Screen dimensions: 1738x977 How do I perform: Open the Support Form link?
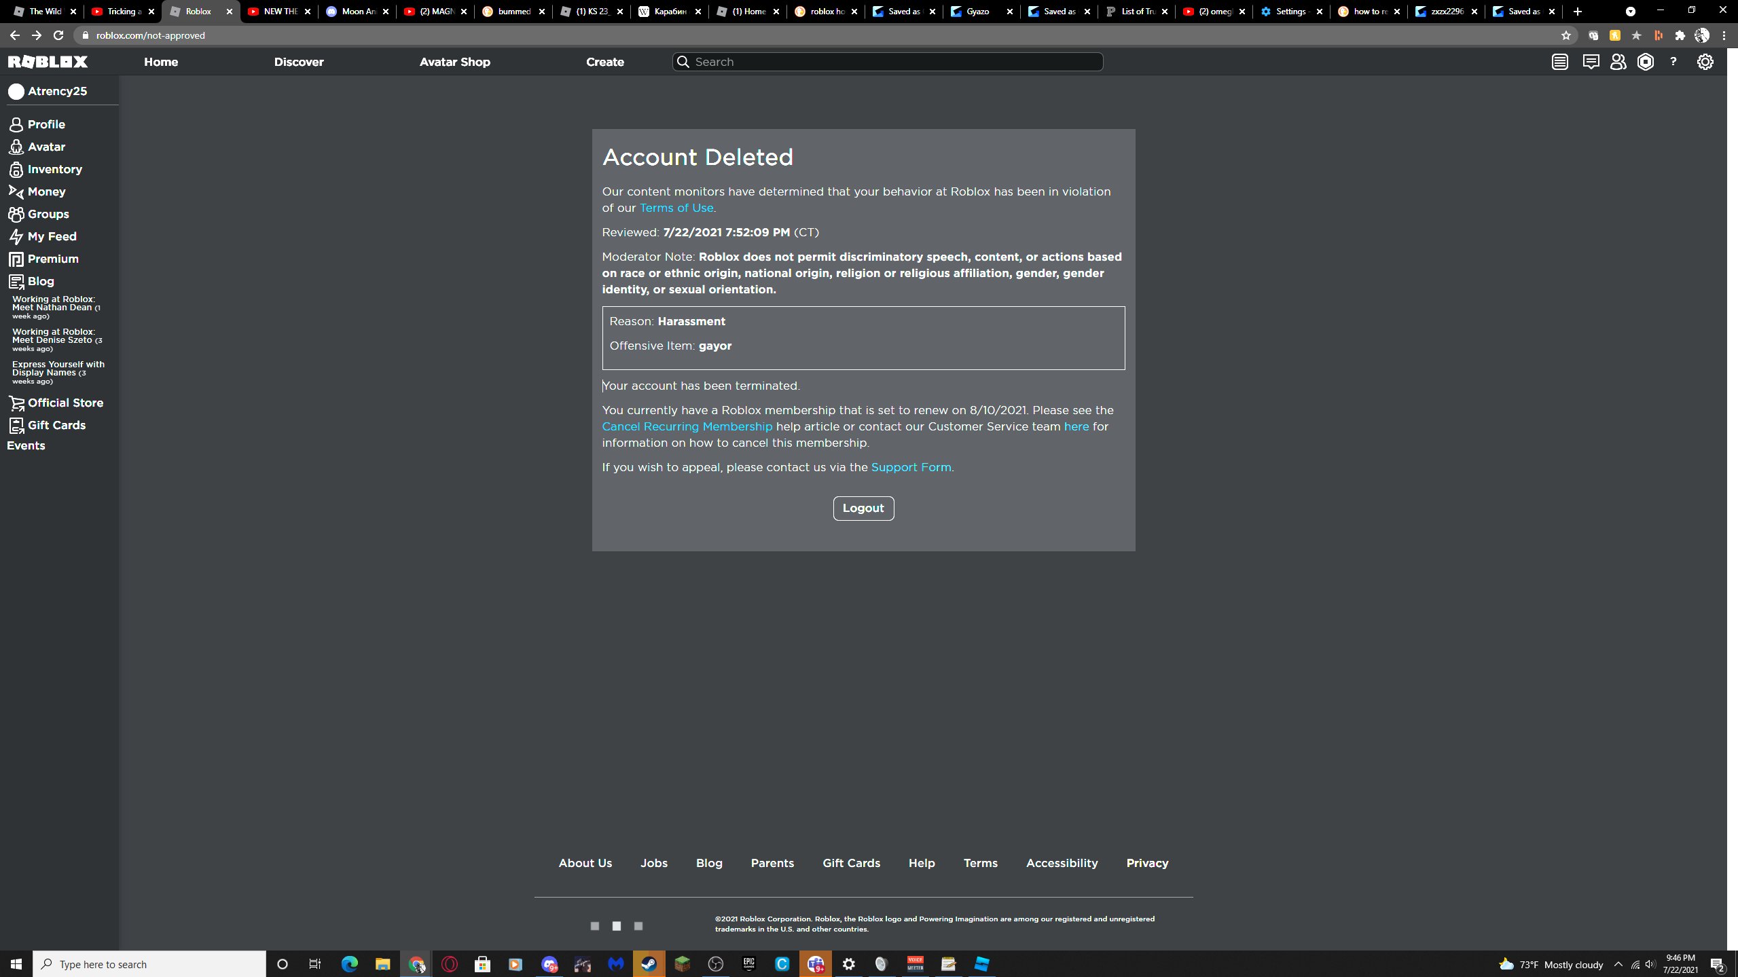tap(911, 468)
